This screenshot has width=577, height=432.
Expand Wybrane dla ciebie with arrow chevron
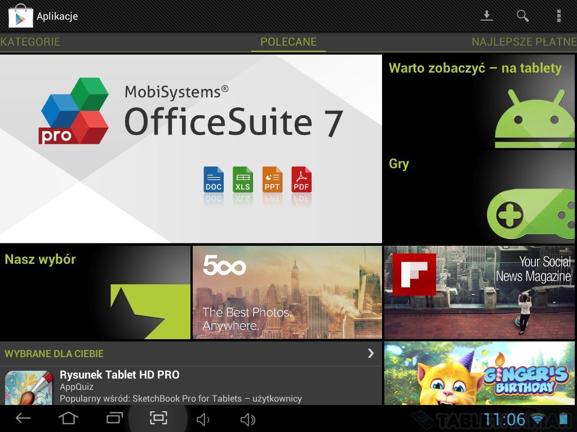point(370,353)
